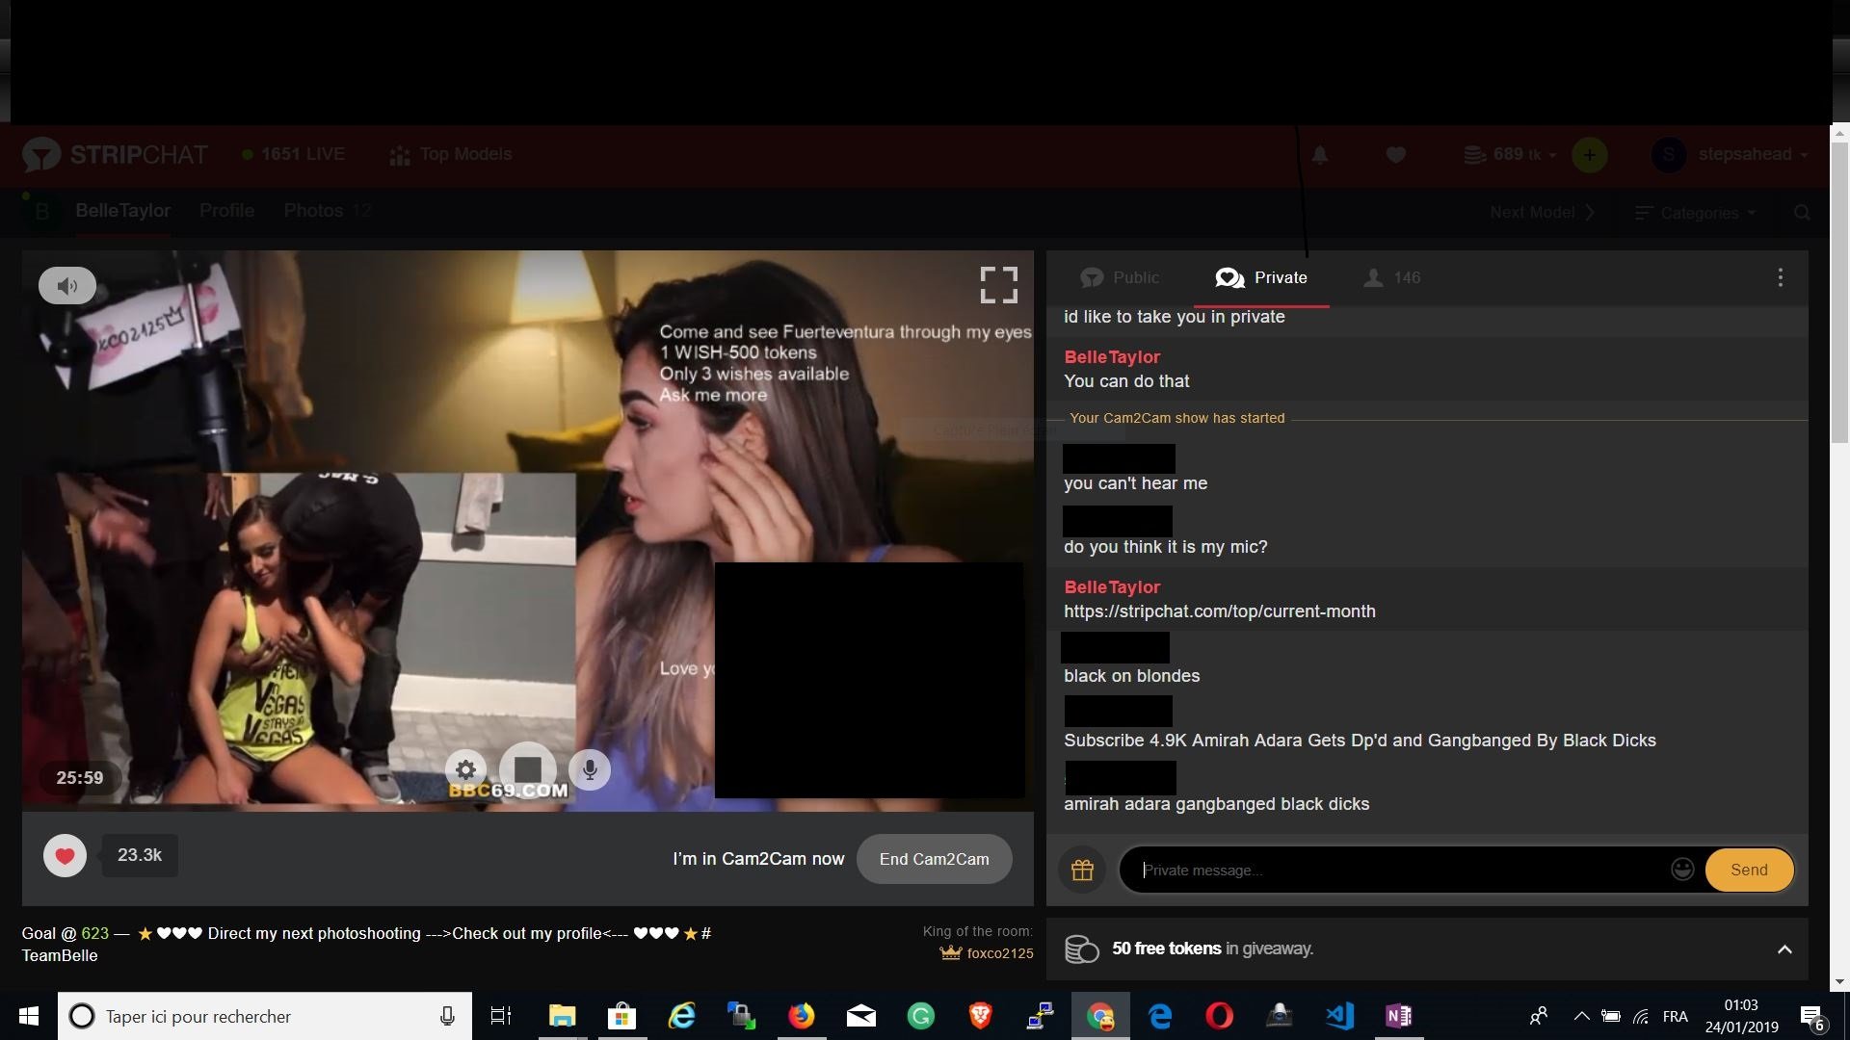Open Opera browser from taskbar
Viewport: 1850px width, 1040px height.
click(x=1219, y=1016)
